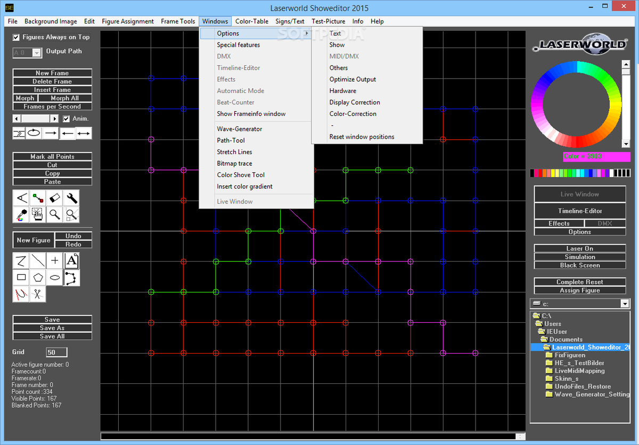Click the New Frame button

tap(52, 73)
